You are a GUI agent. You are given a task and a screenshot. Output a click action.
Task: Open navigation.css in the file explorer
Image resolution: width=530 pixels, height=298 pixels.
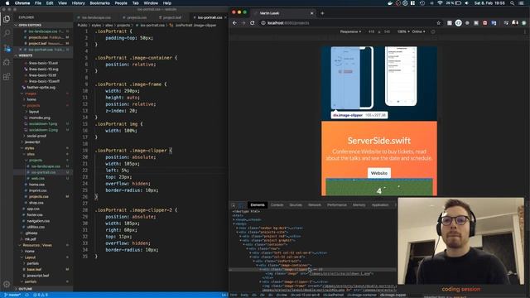[x=38, y=221]
